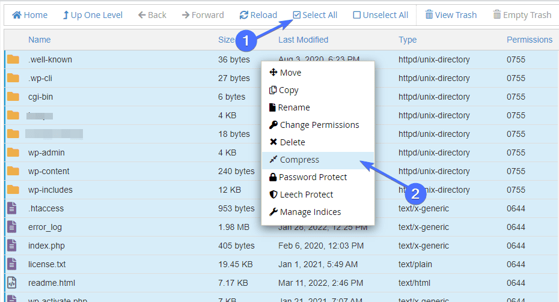
Task: Select the license.txt file name
Action: click(47, 264)
